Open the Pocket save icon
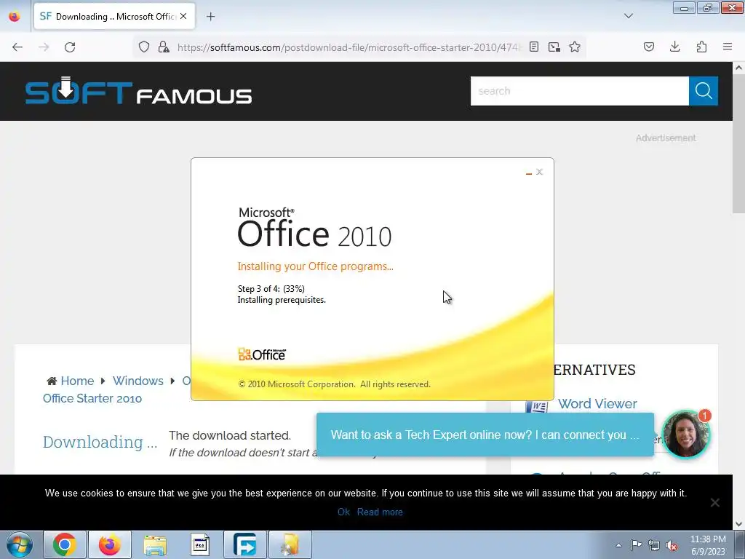745x559 pixels. pyautogui.click(x=648, y=47)
